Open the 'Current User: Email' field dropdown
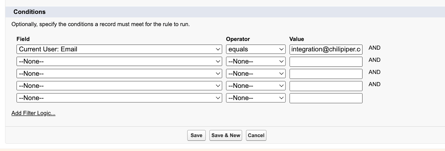The width and height of the screenshot is (445, 151). (119, 49)
